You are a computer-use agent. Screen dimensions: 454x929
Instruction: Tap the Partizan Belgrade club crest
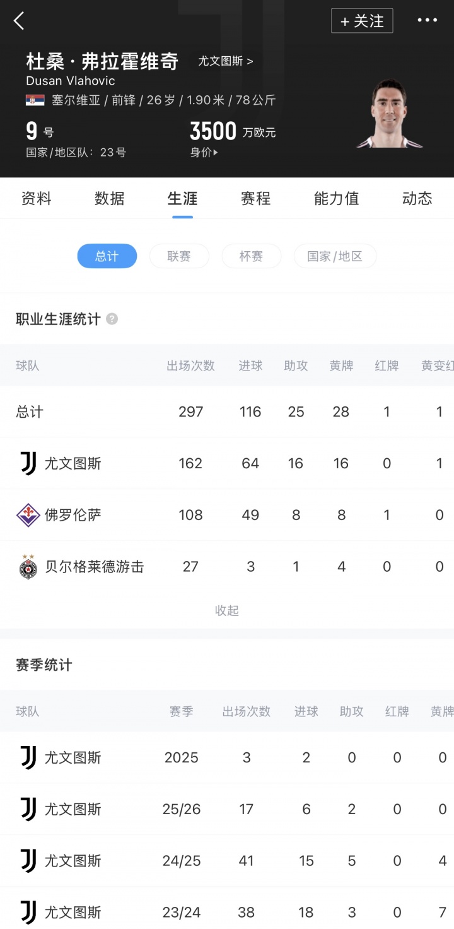[28, 567]
